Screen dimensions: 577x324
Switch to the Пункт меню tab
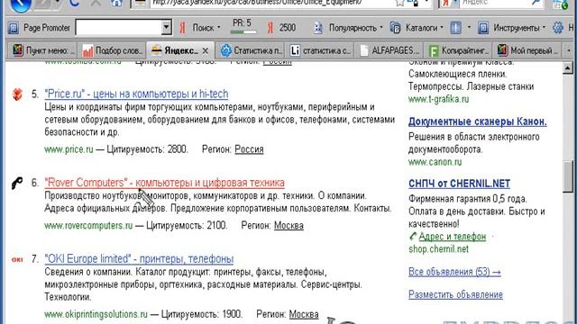[x=42, y=50]
